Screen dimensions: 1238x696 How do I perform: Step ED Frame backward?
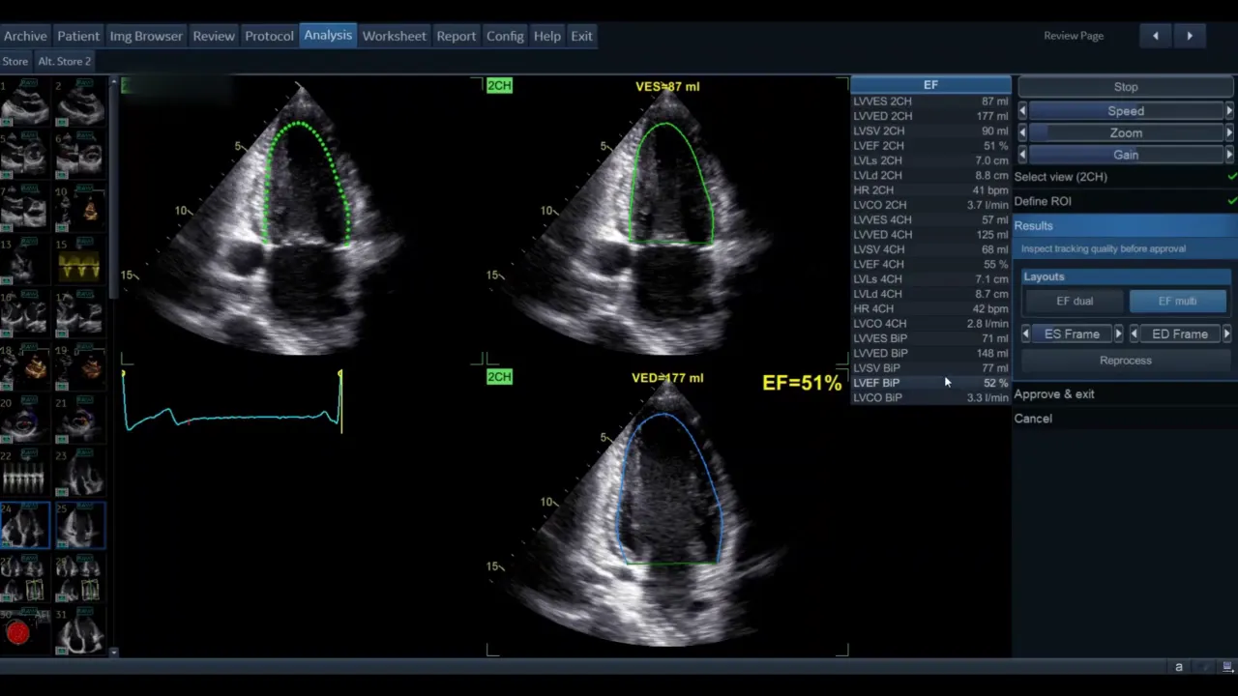point(1134,334)
